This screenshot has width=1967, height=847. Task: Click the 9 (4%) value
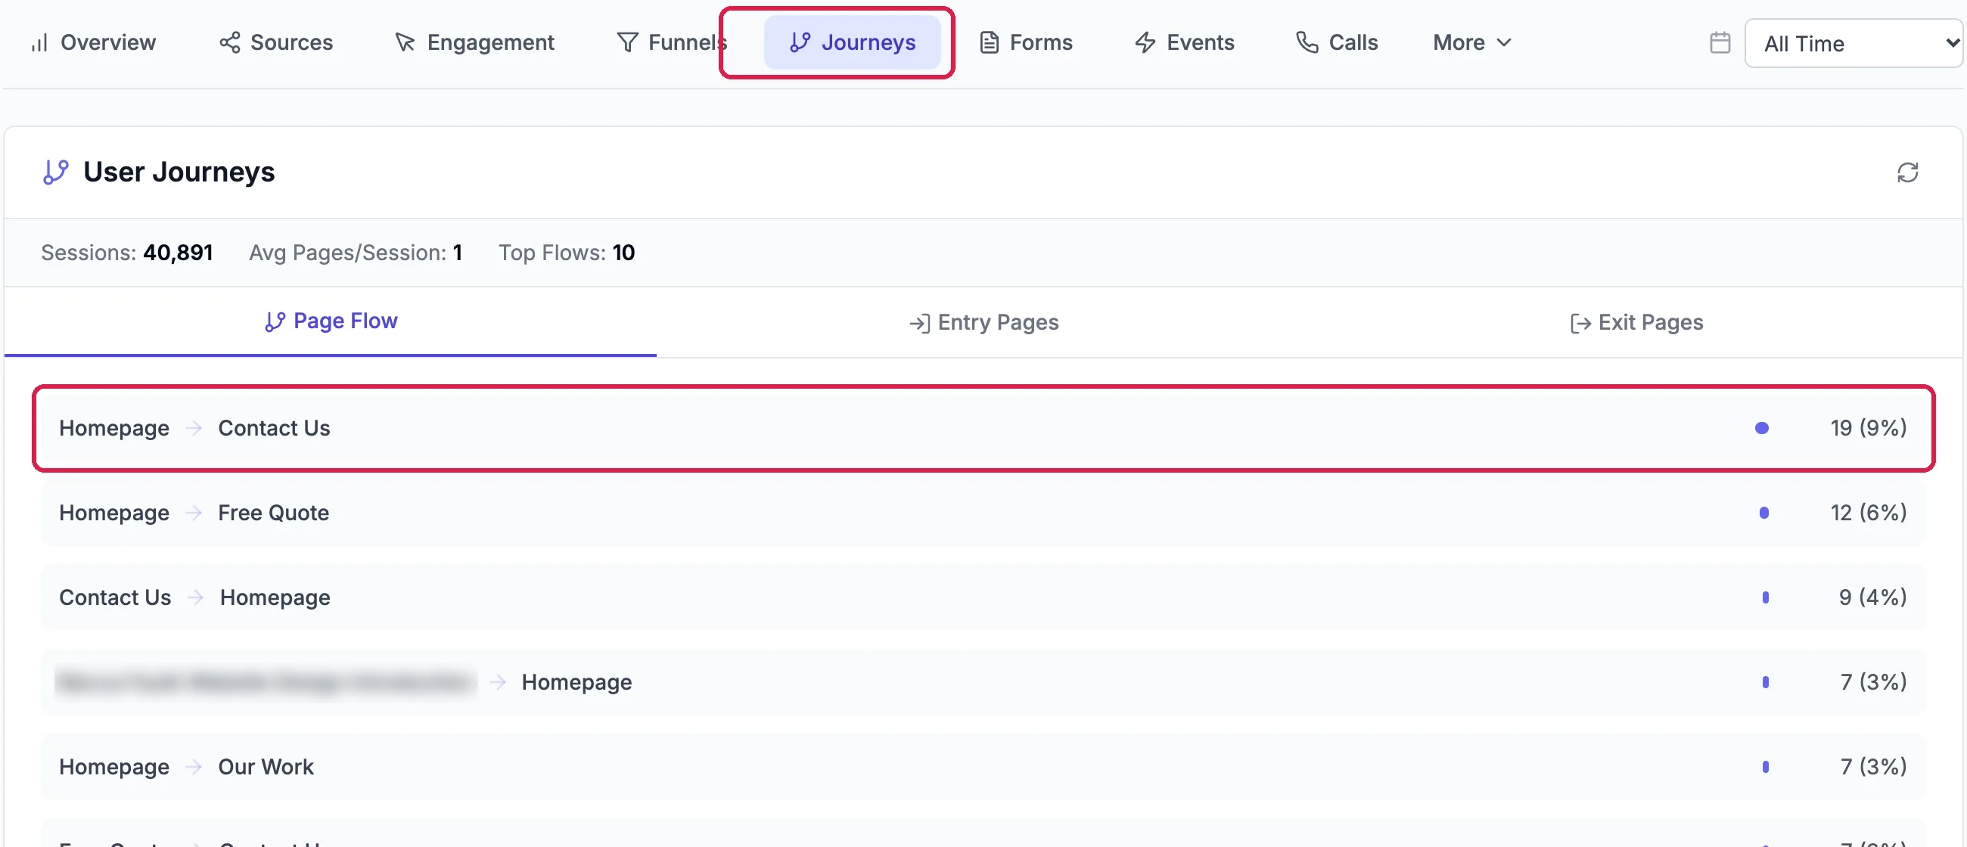[1873, 597]
